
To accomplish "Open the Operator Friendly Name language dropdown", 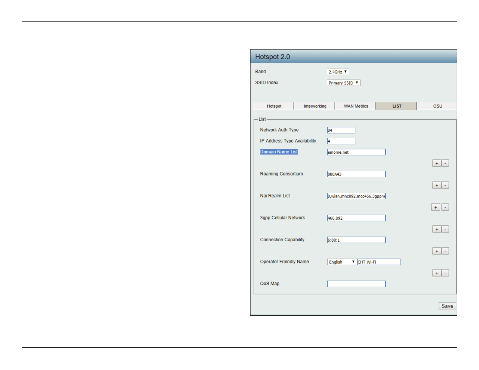I will point(342,262).
